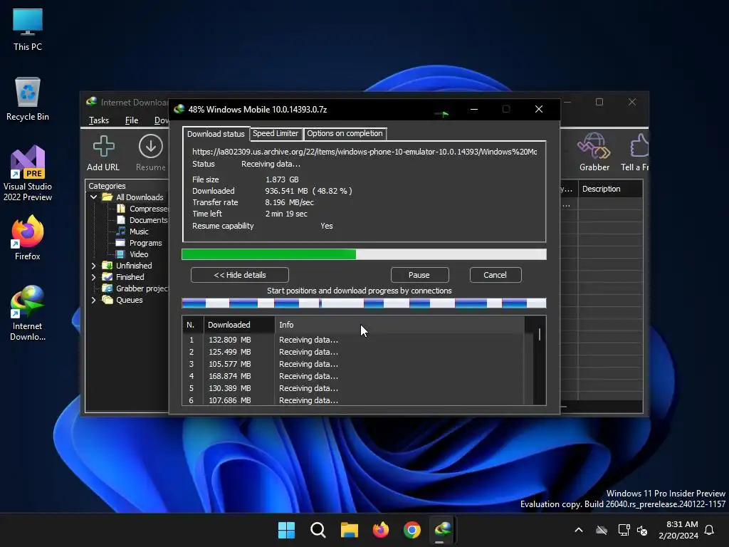Click the Hide details button
This screenshot has height=547, width=729.
coord(240,275)
